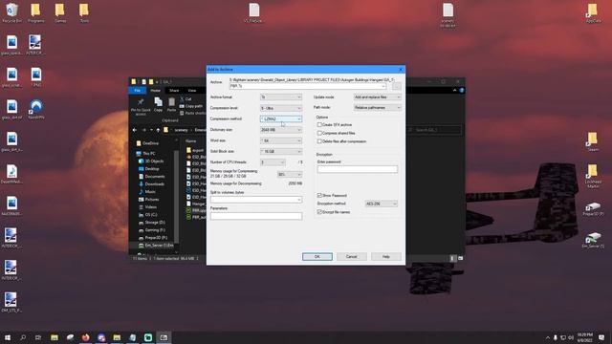Viewport: 612px width, 344px height.
Task: Click the Archive name field
Action: click(308, 86)
